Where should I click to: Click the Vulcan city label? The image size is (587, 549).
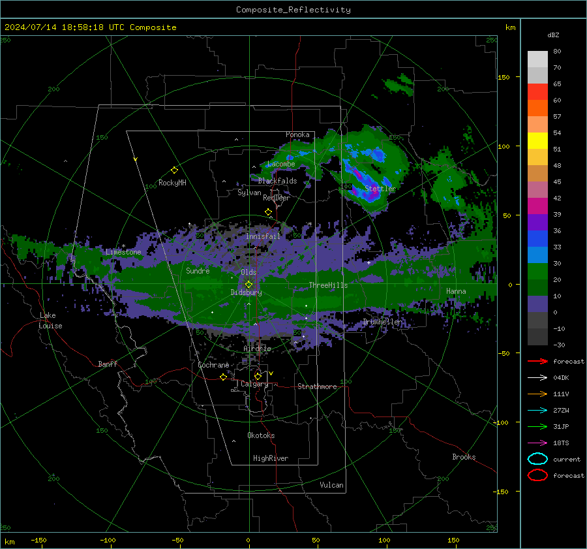(331, 485)
